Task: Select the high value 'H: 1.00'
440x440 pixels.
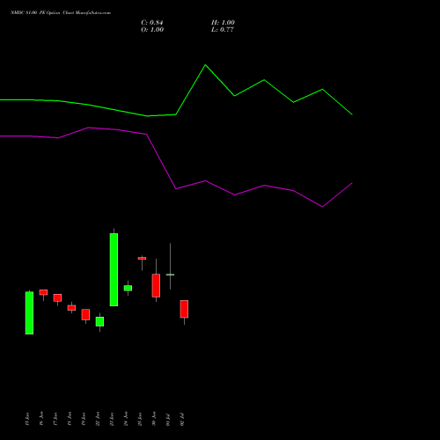Action: pos(223,23)
